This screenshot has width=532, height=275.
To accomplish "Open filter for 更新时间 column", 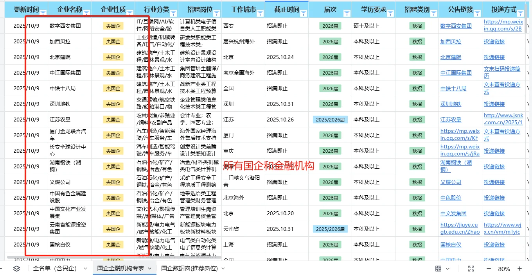I will point(43,13).
